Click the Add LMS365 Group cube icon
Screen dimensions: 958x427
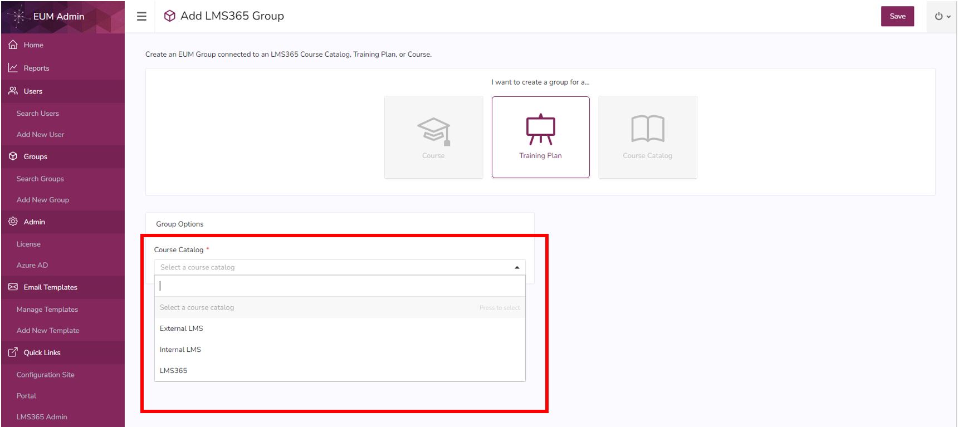point(169,16)
